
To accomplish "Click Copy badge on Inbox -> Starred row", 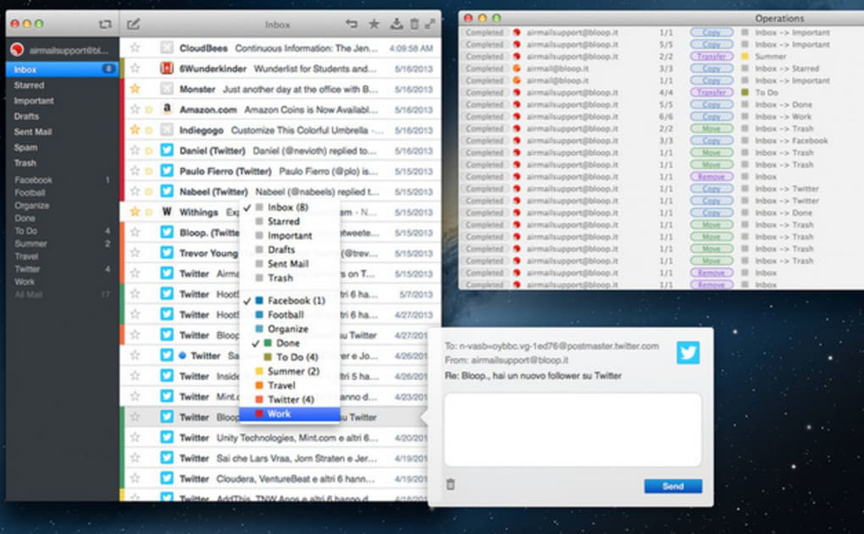I will pos(712,69).
